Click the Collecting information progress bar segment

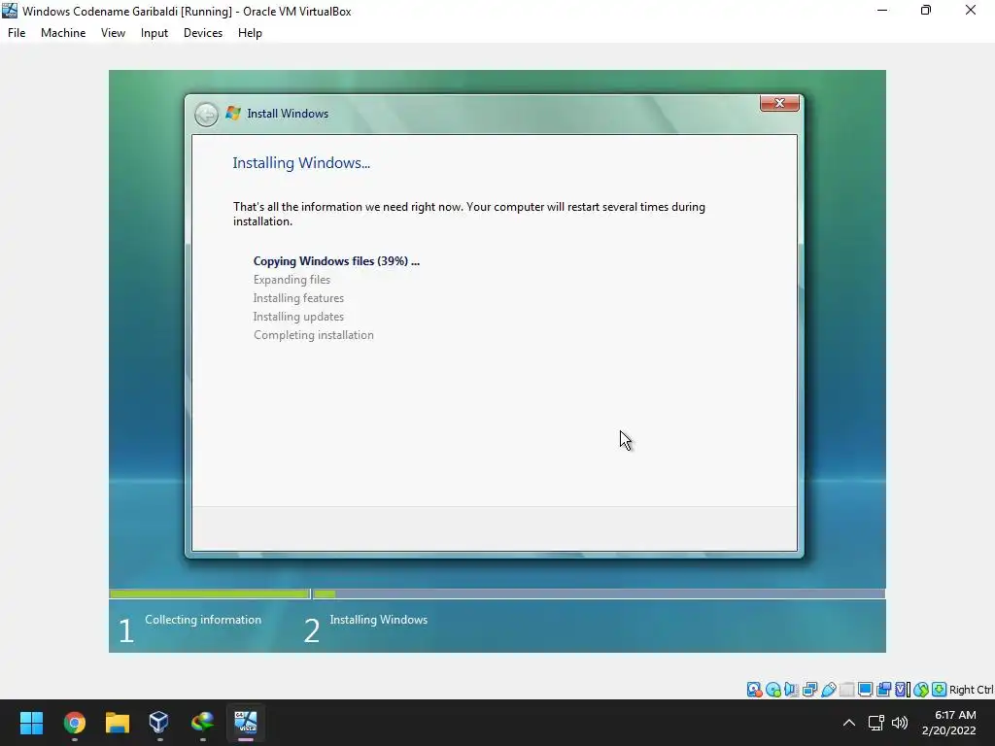(210, 593)
